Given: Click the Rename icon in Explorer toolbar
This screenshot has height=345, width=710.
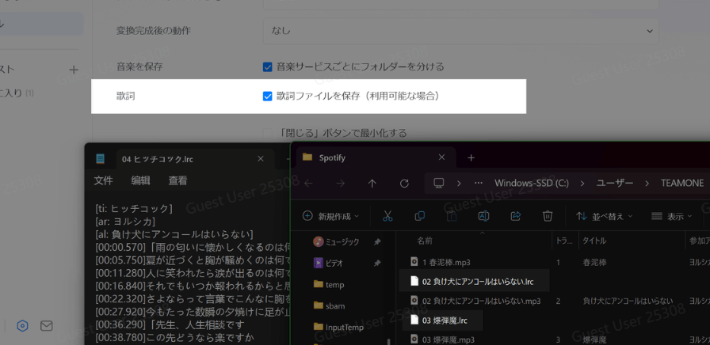Looking at the screenshot, I should pos(483,216).
